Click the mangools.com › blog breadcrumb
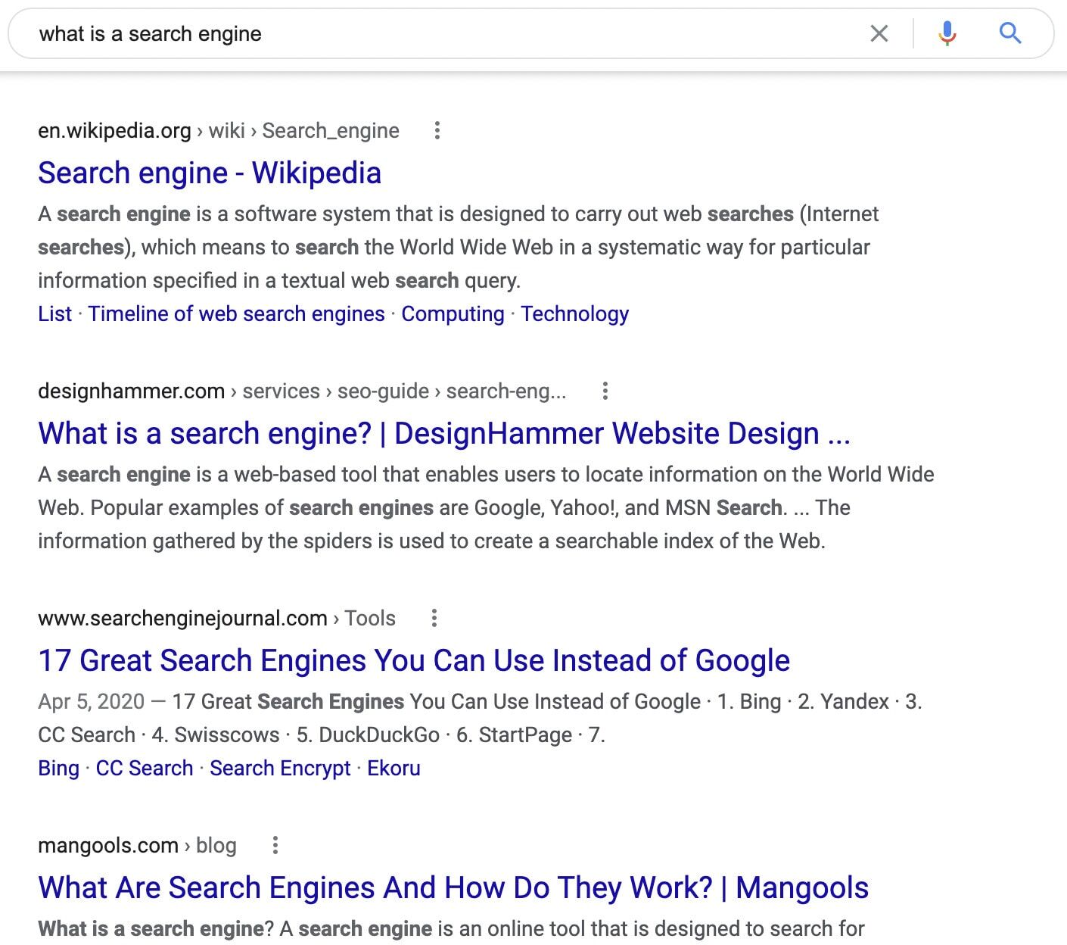 [x=137, y=845]
